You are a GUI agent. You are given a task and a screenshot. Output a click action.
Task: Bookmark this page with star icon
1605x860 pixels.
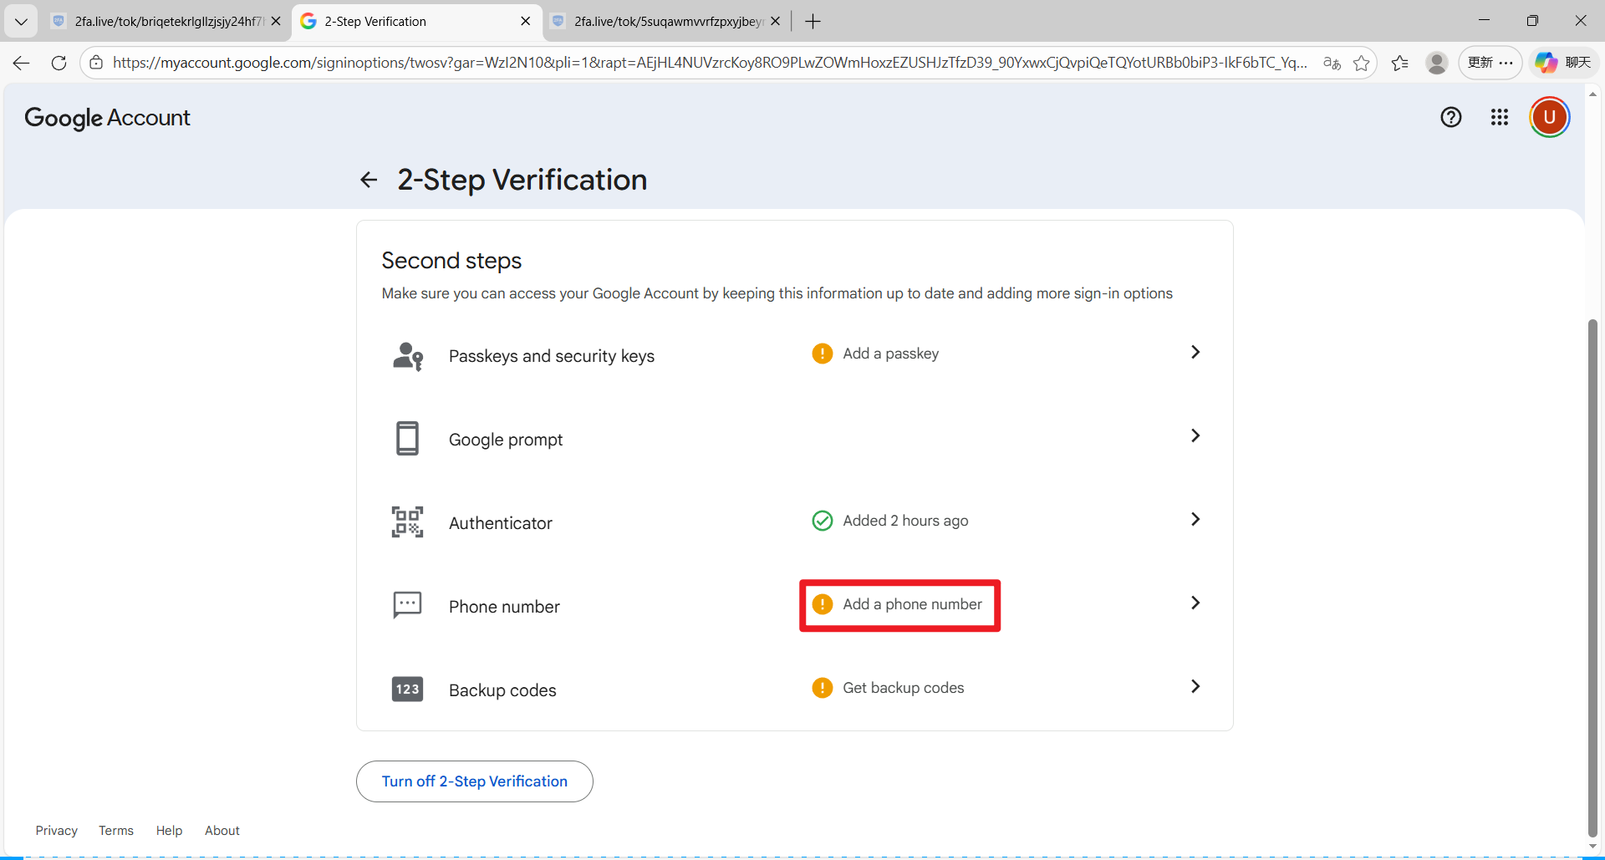click(x=1361, y=63)
